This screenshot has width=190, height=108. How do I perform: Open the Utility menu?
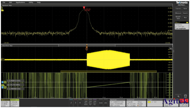click(x=31, y=2)
